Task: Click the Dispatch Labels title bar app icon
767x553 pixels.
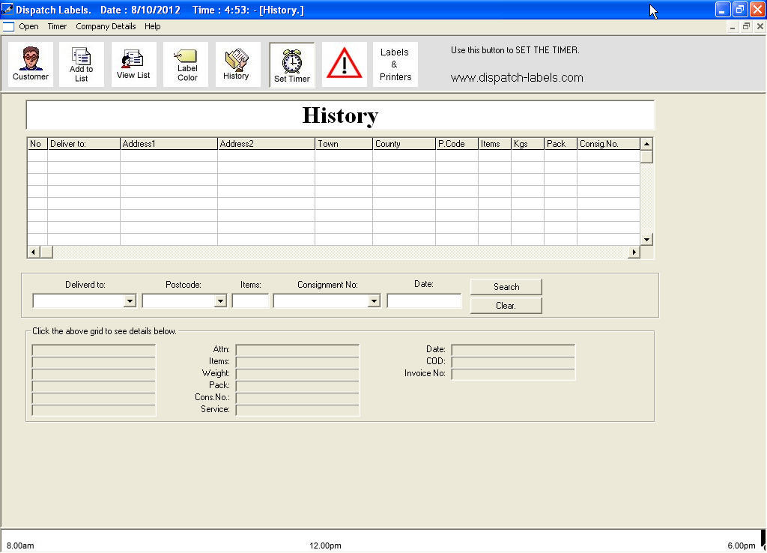Action: pos(7,10)
